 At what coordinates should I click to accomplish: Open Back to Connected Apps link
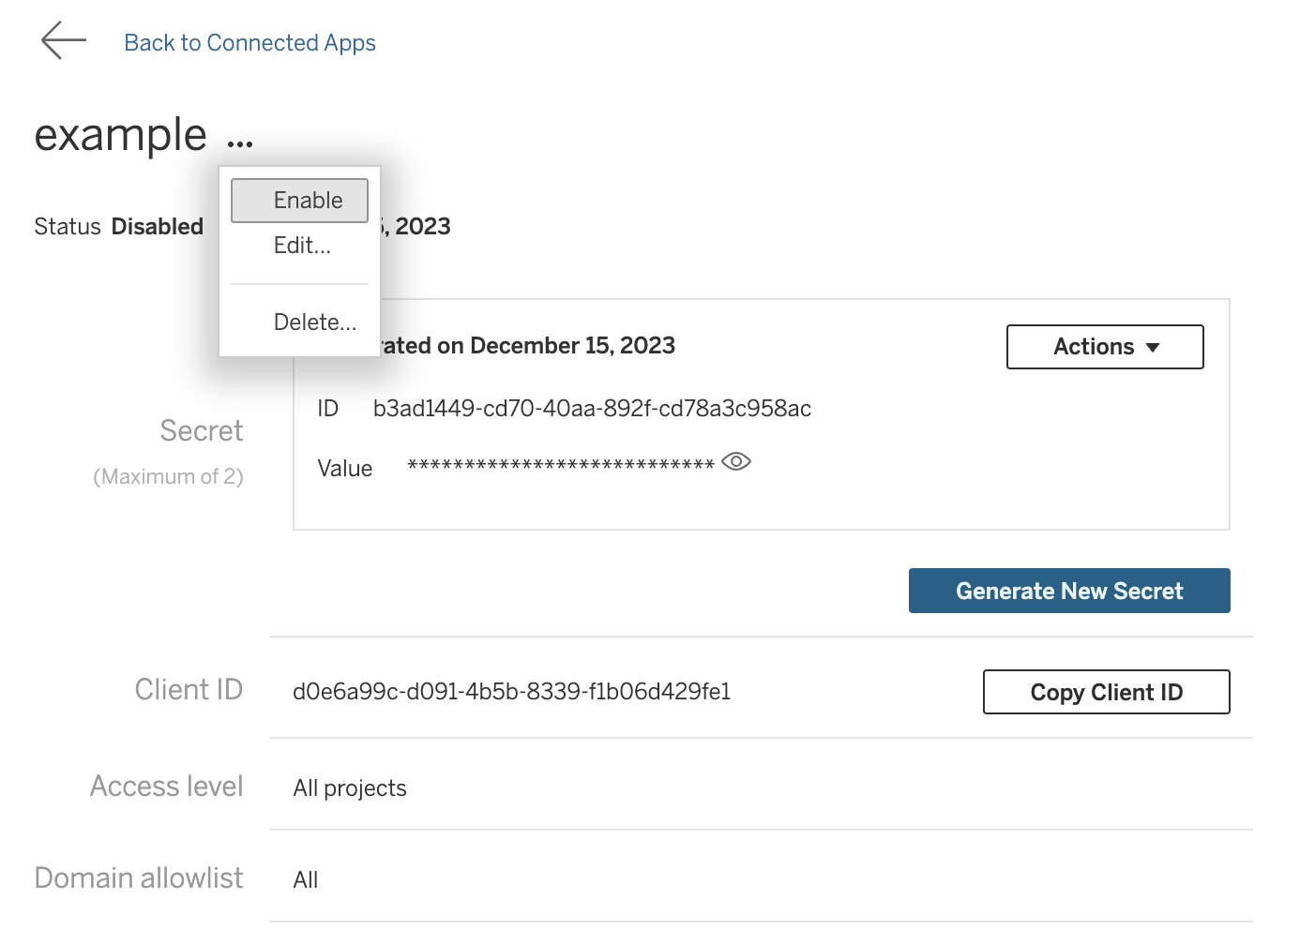249,43
